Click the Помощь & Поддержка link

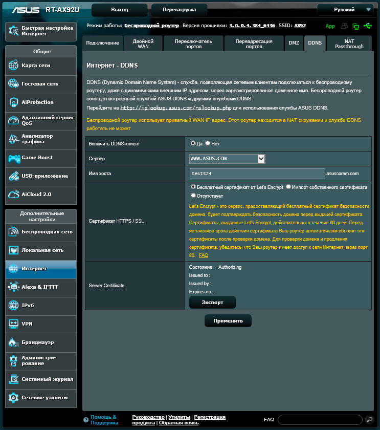click(x=104, y=420)
